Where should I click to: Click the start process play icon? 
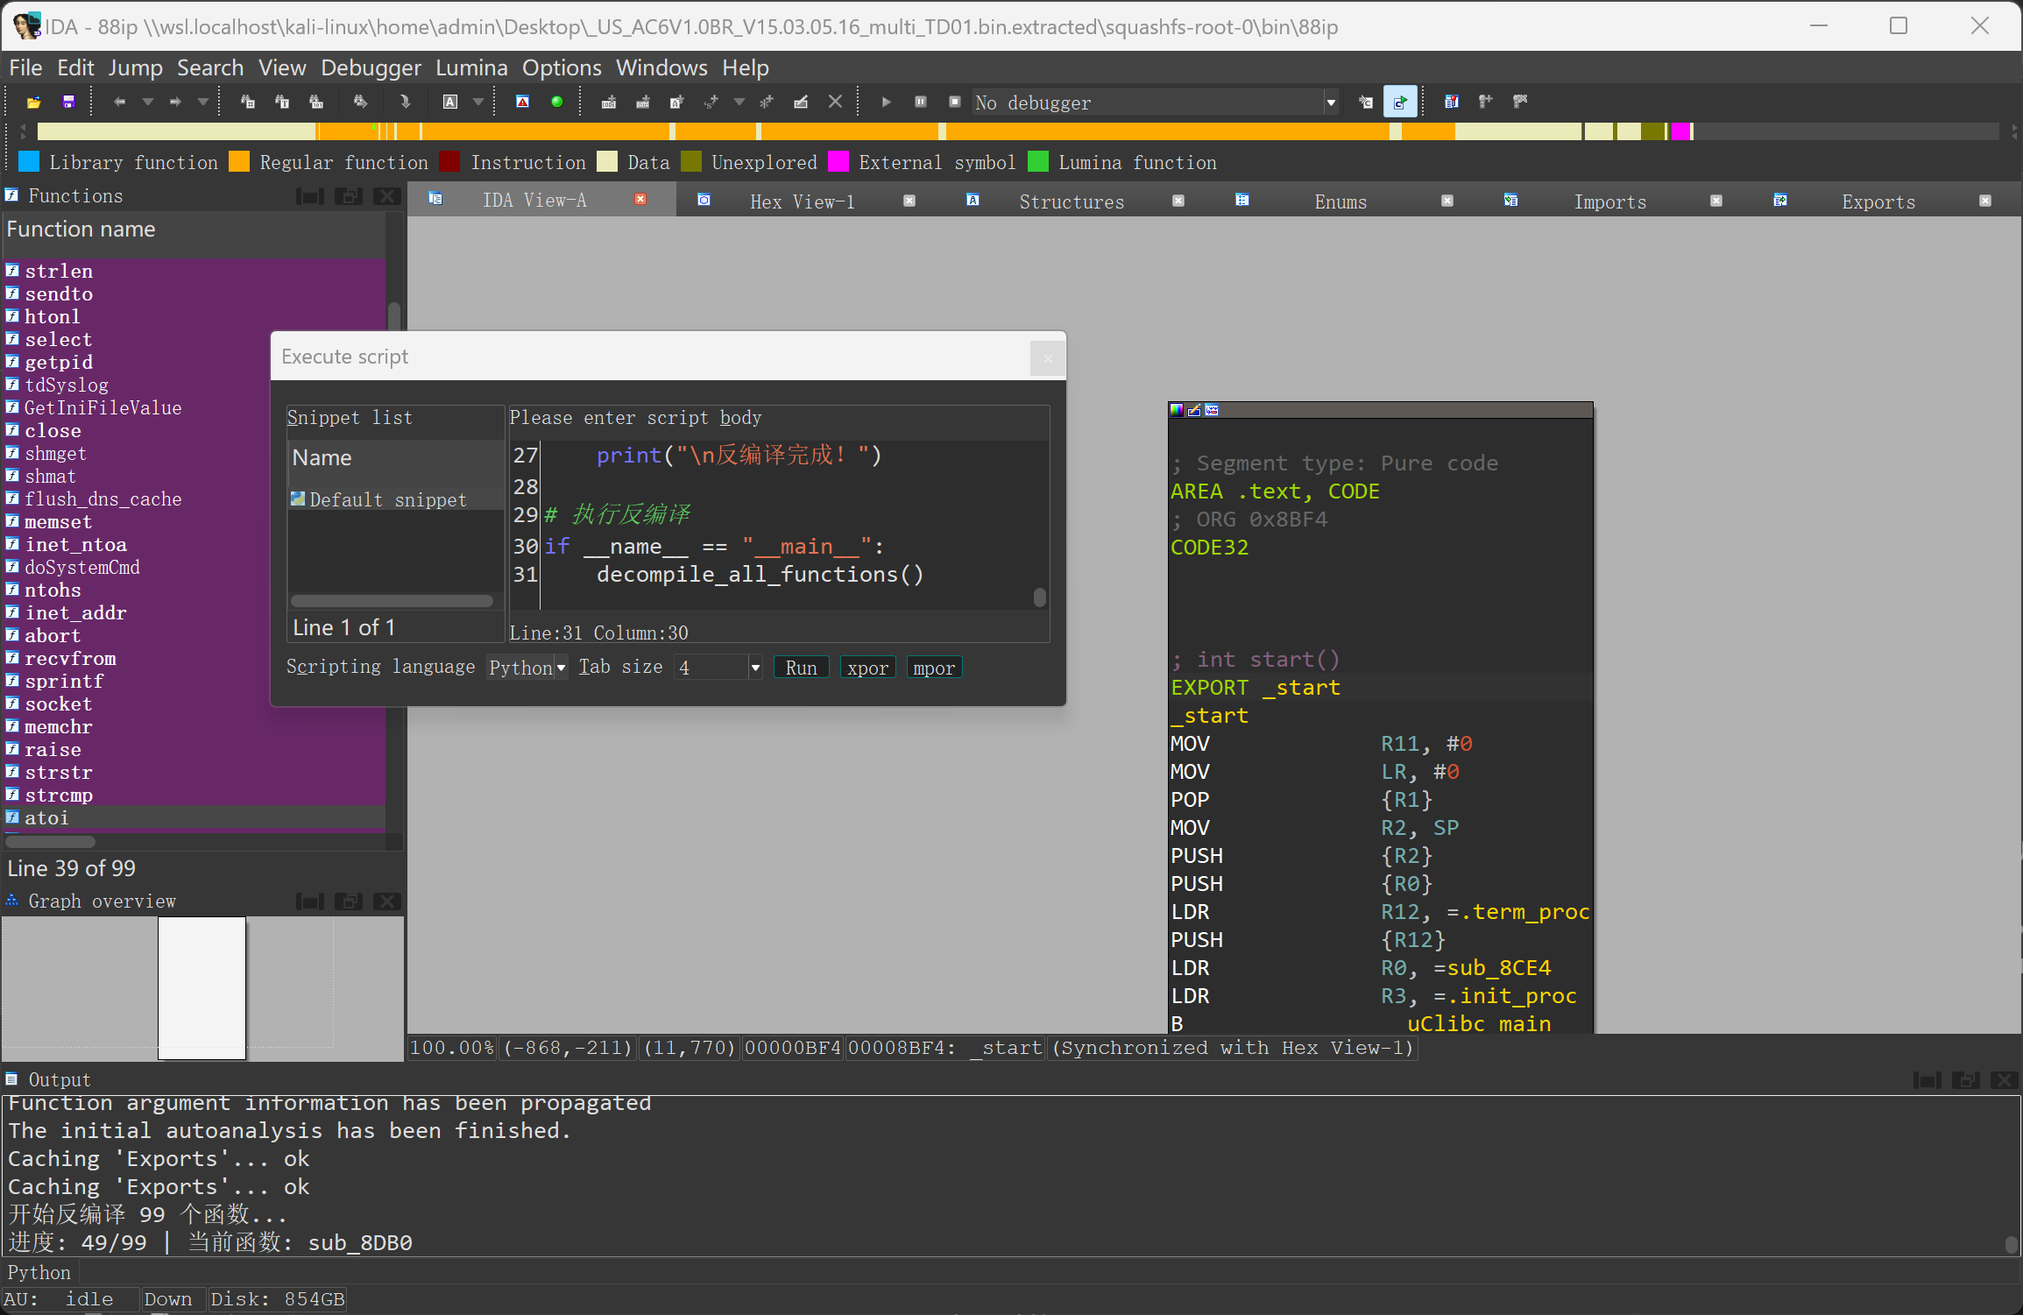[x=886, y=103]
